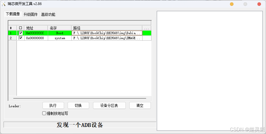
Task: Click the 发现一个ADB设备 status text
Action: (80, 125)
